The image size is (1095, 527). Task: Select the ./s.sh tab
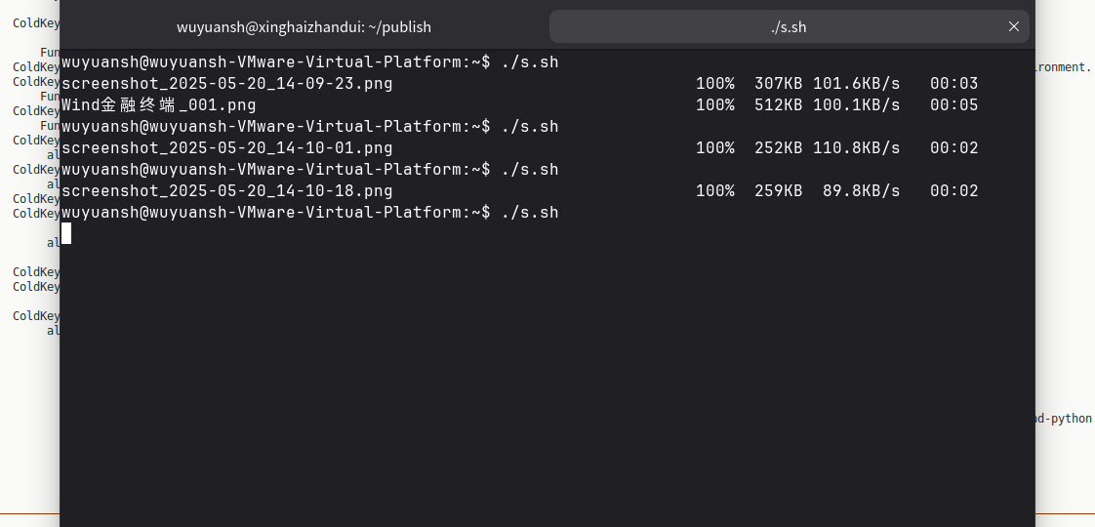787,27
